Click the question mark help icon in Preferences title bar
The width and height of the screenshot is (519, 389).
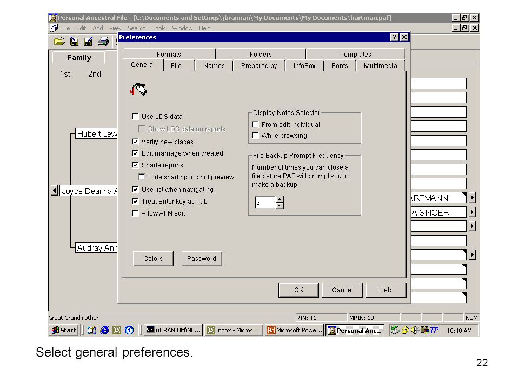(x=394, y=37)
